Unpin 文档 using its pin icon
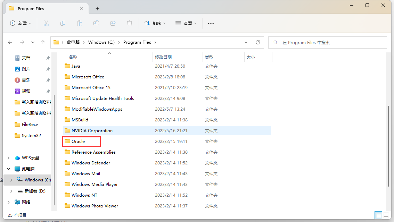Screen dimensions: 394x222 coord(48,58)
